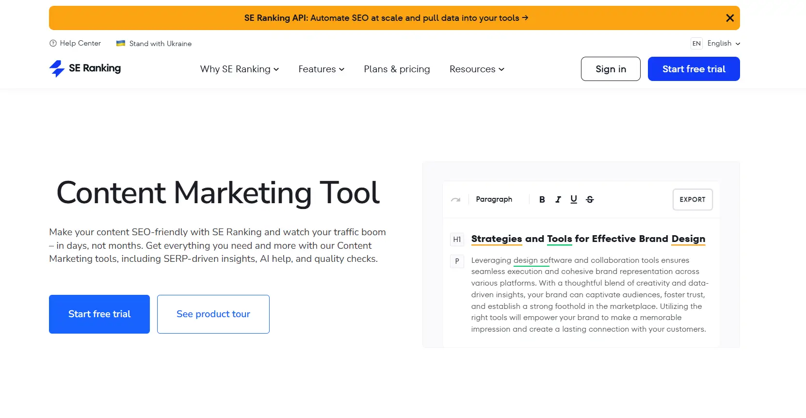Click the Bold formatting icon

542,199
